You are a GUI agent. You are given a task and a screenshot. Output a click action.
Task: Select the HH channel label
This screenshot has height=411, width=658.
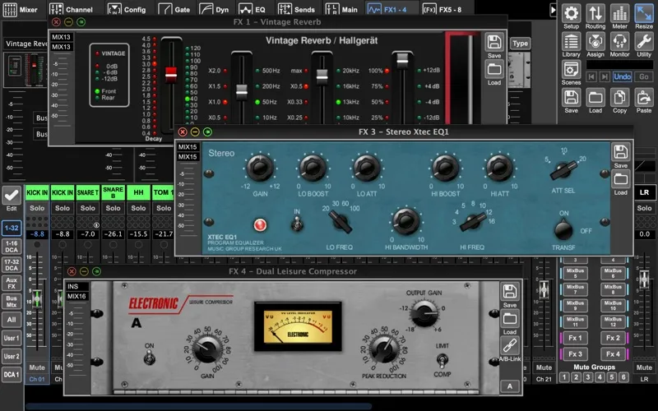point(138,192)
